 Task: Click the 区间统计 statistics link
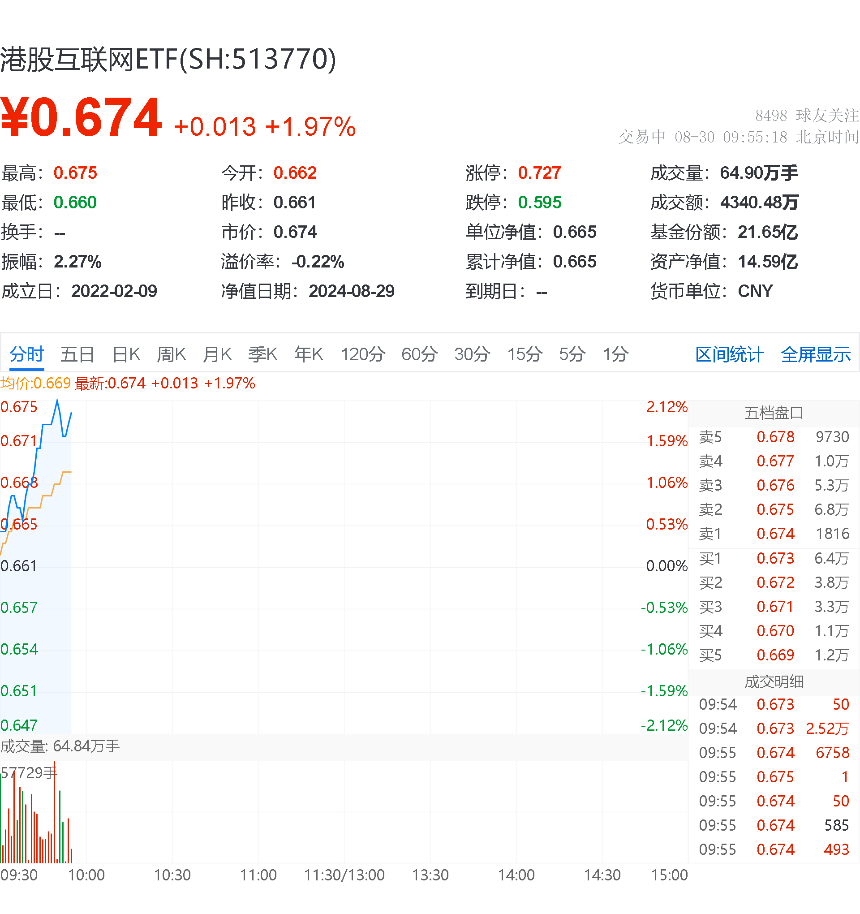click(x=729, y=354)
